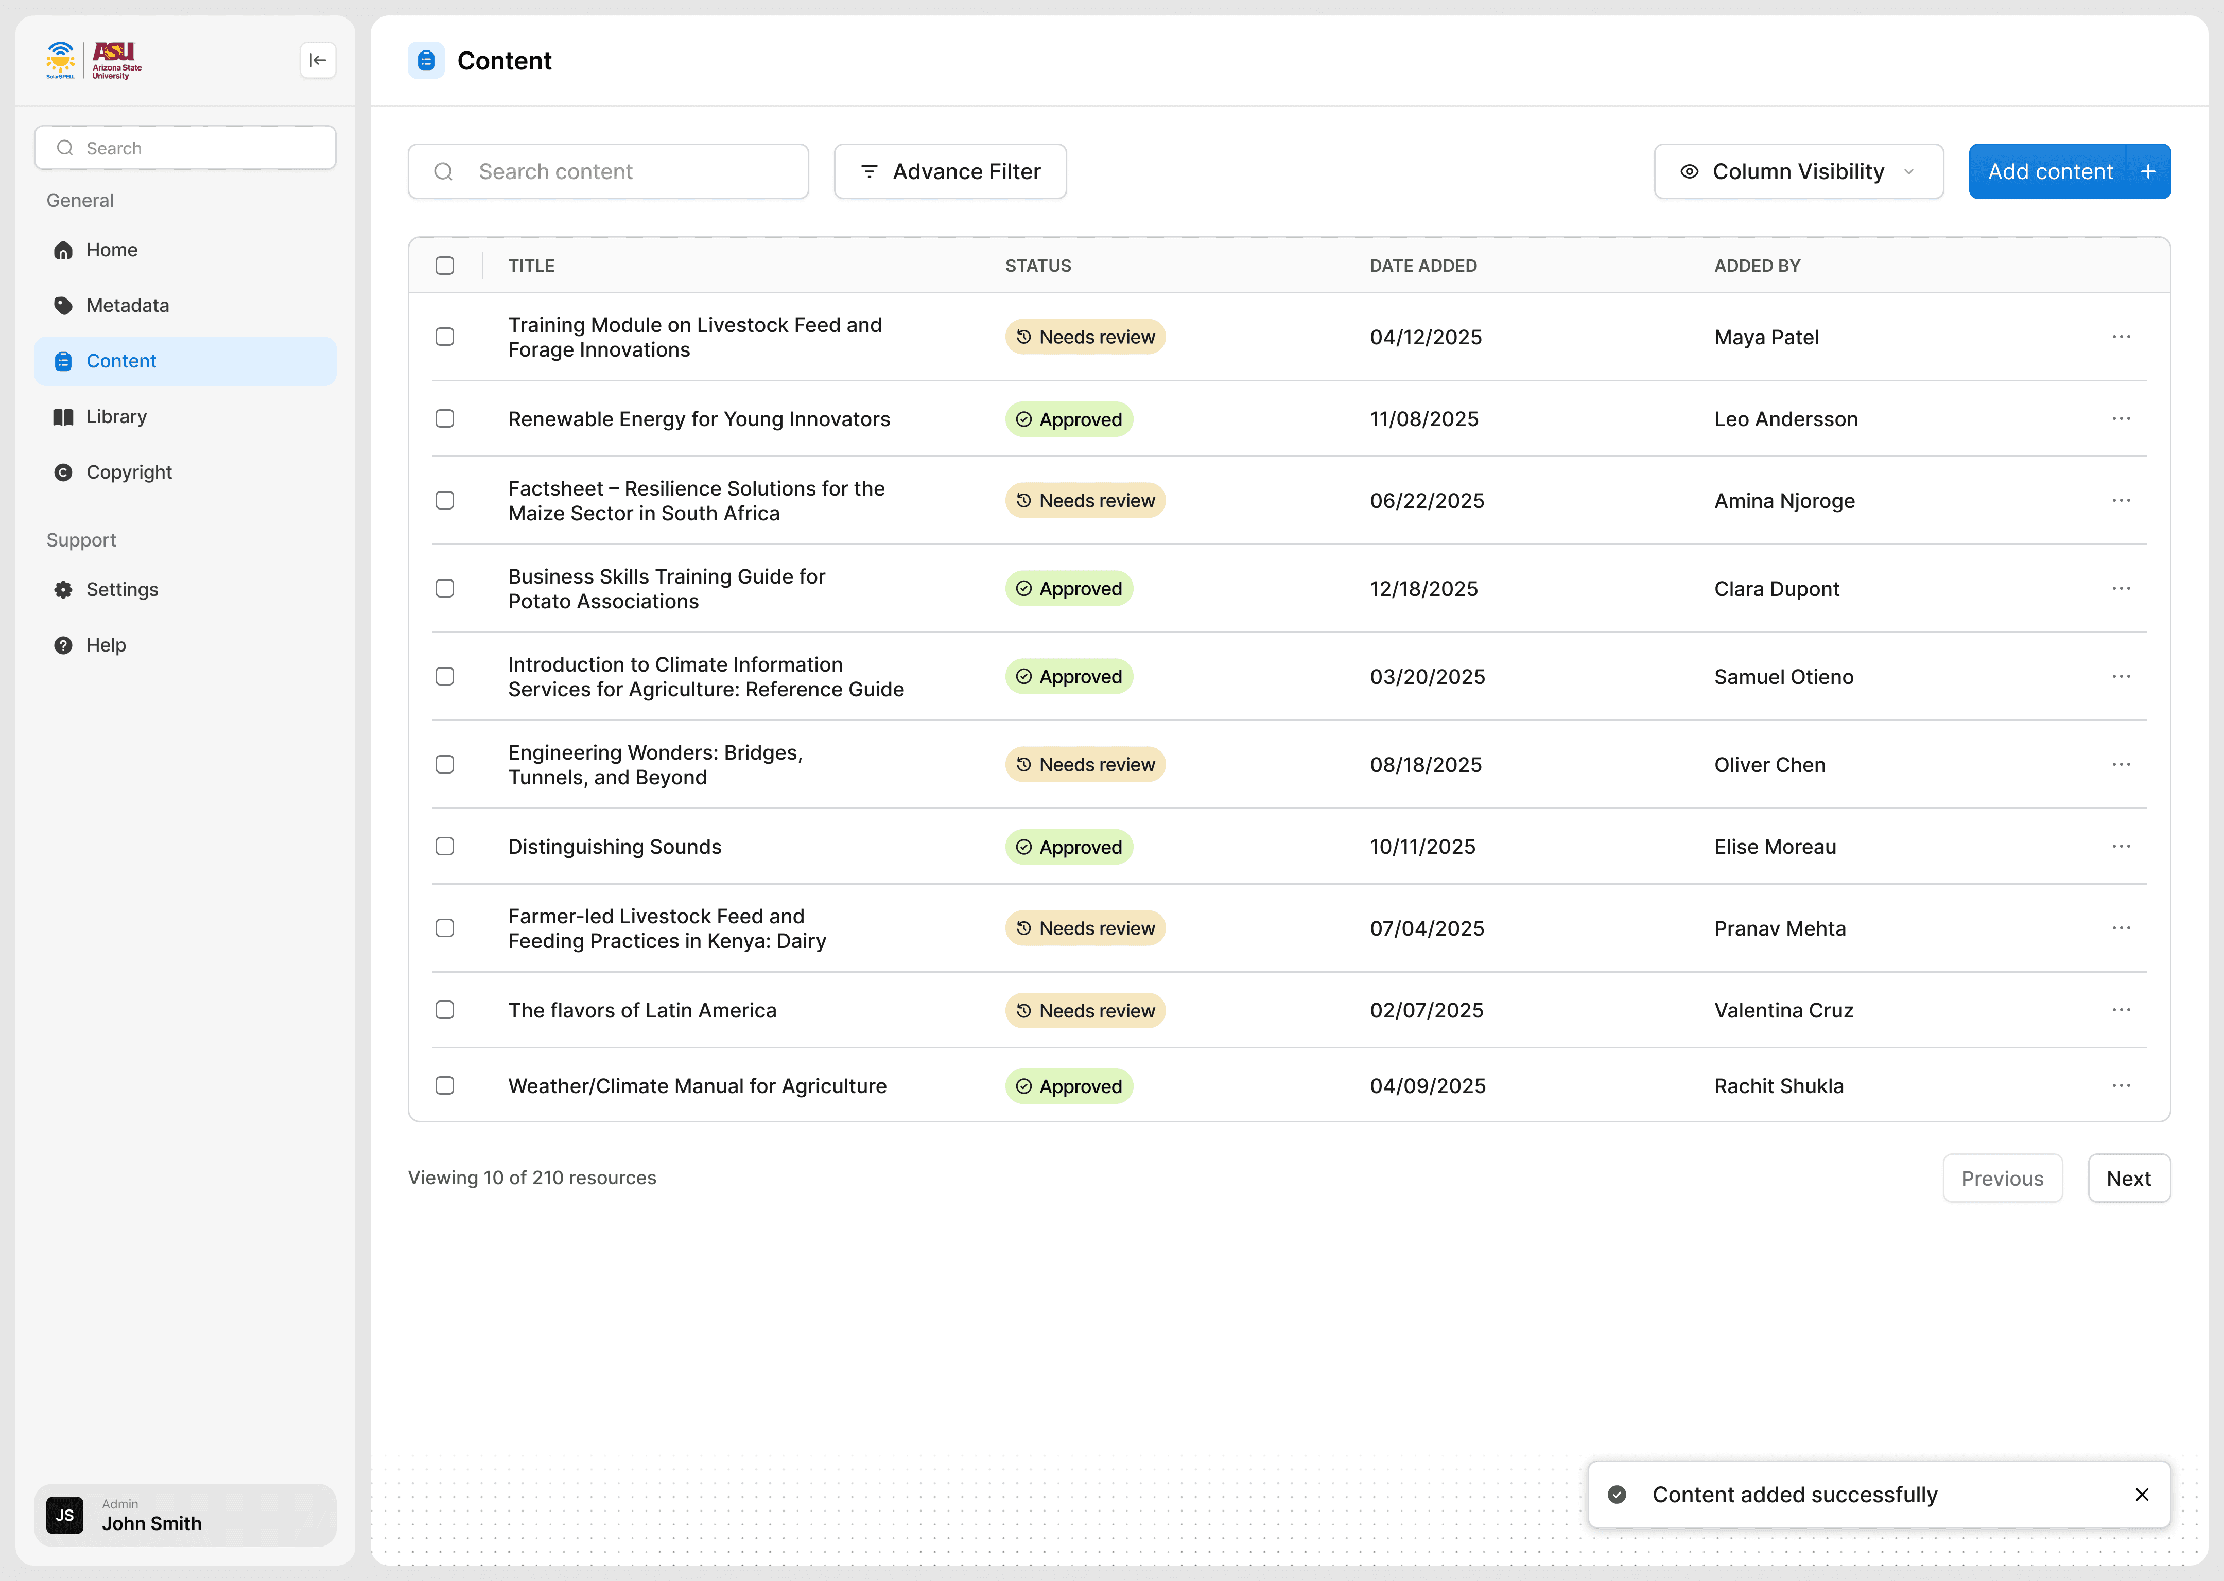The image size is (2224, 1581).
Task: Click the SolarSPELL ASU logo
Action: (x=94, y=60)
